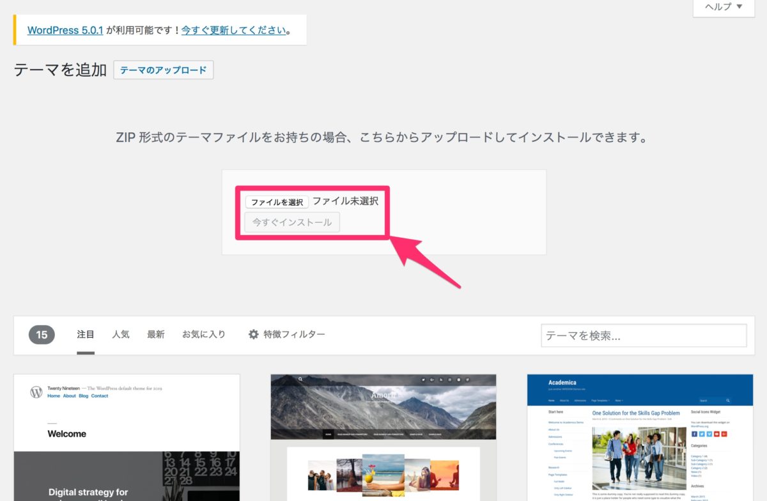
Task: Click the テーマを追加 page heading
Action: click(x=60, y=70)
